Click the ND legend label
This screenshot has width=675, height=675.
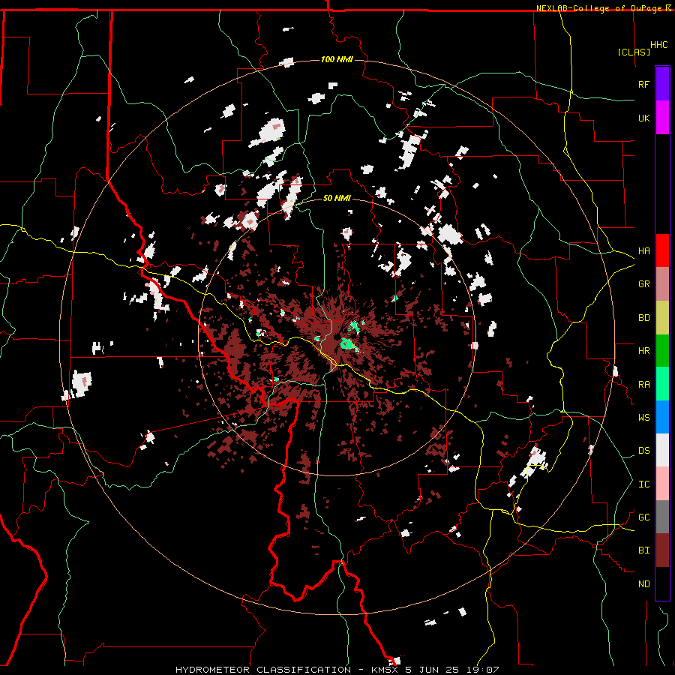click(x=643, y=583)
